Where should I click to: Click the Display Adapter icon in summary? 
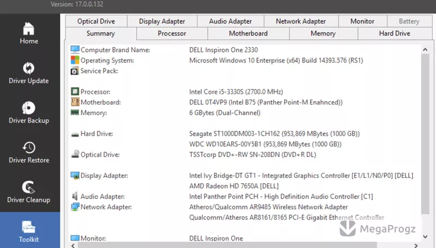click(x=75, y=176)
